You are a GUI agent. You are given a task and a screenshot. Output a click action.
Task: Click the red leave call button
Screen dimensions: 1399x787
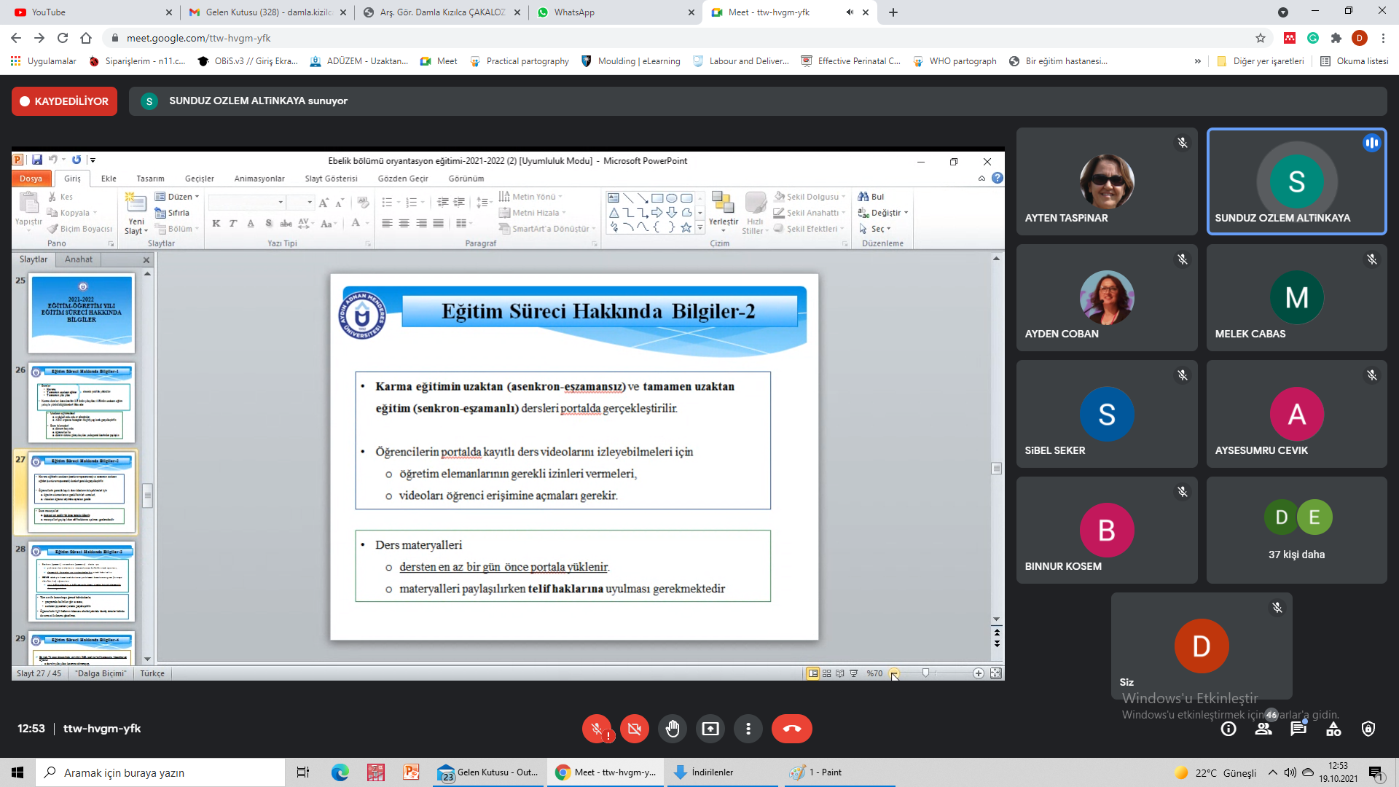click(791, 729)
